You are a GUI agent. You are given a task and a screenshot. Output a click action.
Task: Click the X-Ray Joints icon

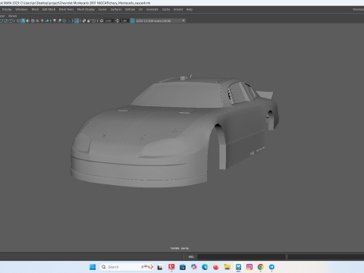pos(94,20)
